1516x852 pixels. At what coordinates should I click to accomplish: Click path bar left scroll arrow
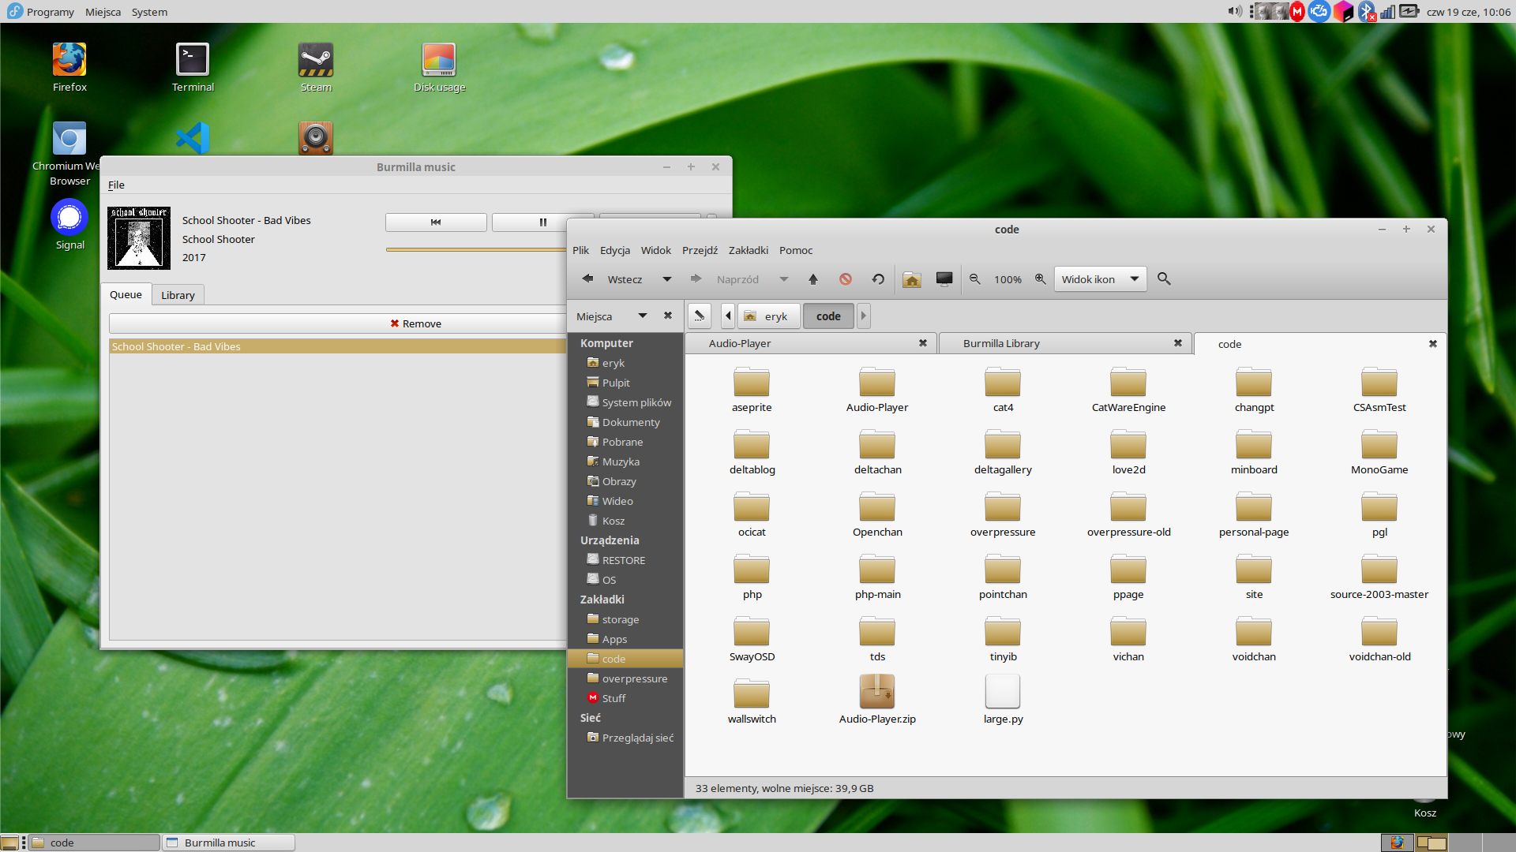728,316
